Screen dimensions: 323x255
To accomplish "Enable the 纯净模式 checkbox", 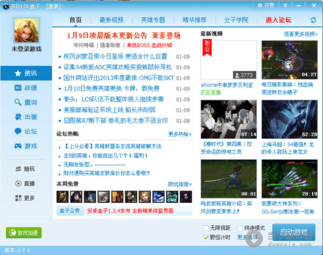I will (240, 228).
